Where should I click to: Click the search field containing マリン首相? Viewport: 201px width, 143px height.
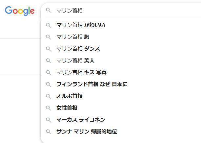tap(125, 11)
